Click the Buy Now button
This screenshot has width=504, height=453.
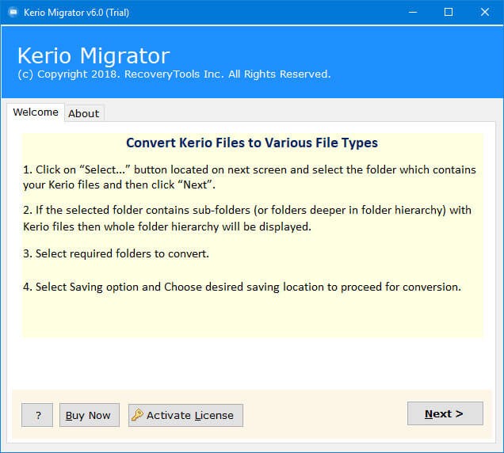[x=90, y=415]
